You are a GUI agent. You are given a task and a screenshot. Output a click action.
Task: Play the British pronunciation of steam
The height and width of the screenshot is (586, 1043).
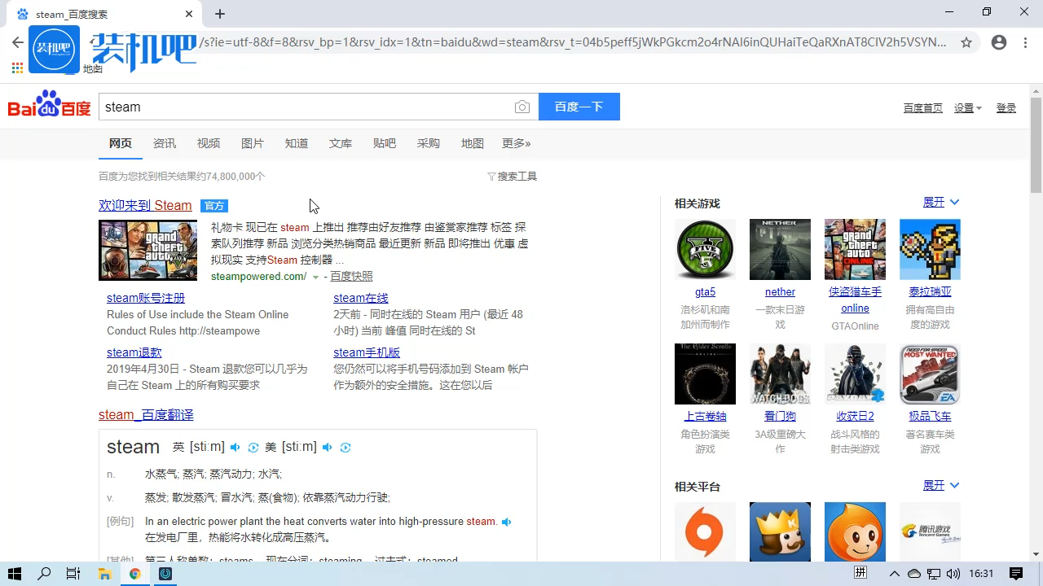[235, 447]
